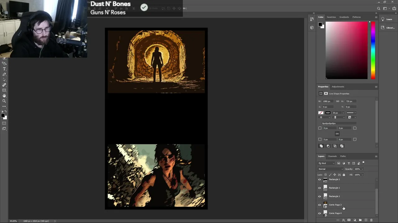Click Exclude Overlapping Shapes path operation icon
Image resolution: width=398 pixels, height=223 pixels.
[342, 146]
